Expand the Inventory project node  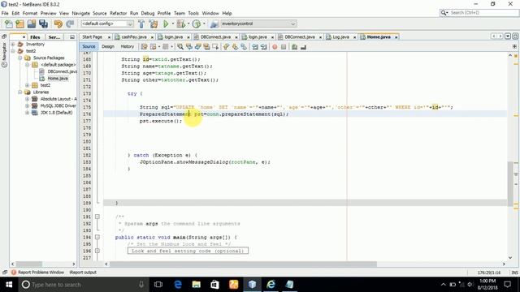point(13,44)
